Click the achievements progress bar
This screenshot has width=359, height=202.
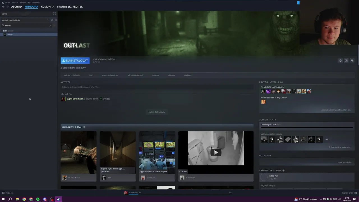(307, 127)
